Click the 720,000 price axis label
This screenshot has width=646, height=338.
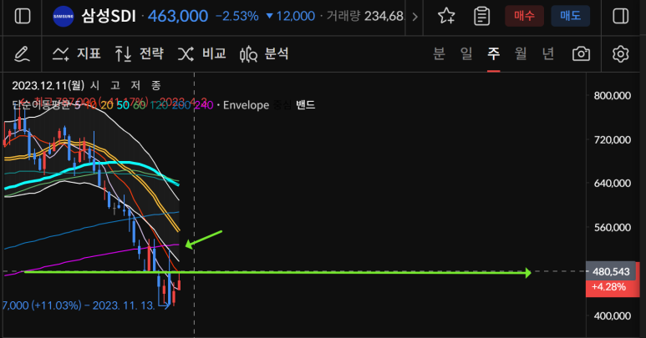(x=613, y=140)
